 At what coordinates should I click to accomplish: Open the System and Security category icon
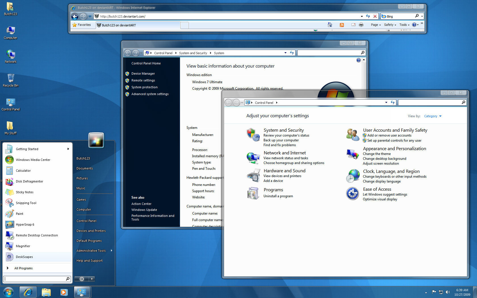click(x=253, y=135)
